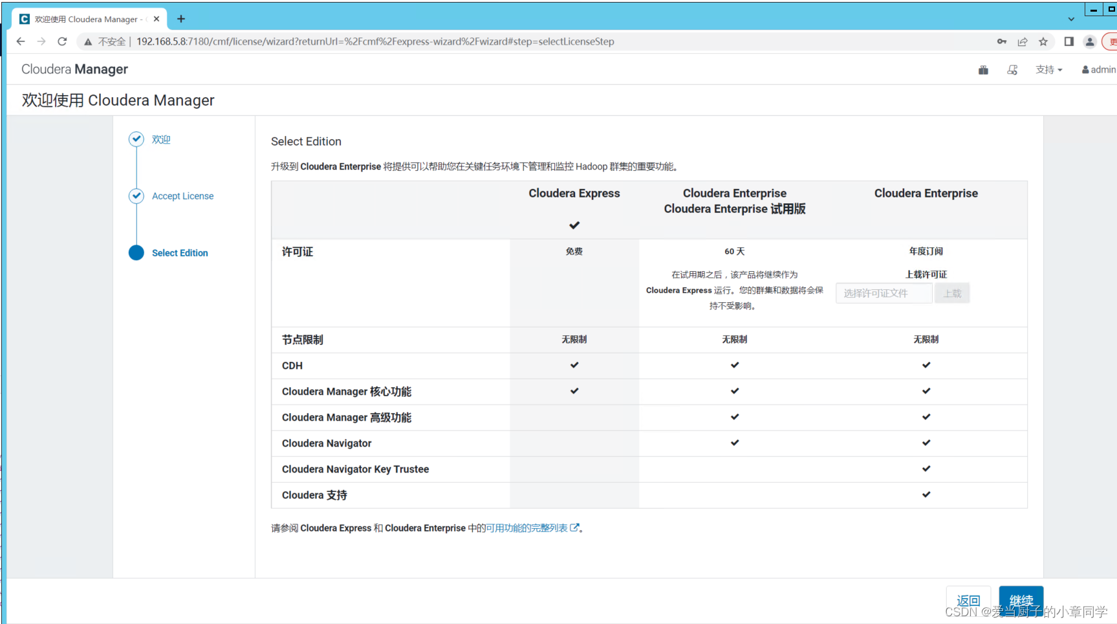
Task: Open 可用功能的完整列表 feature list link
Action: click(x=532, y=528)
